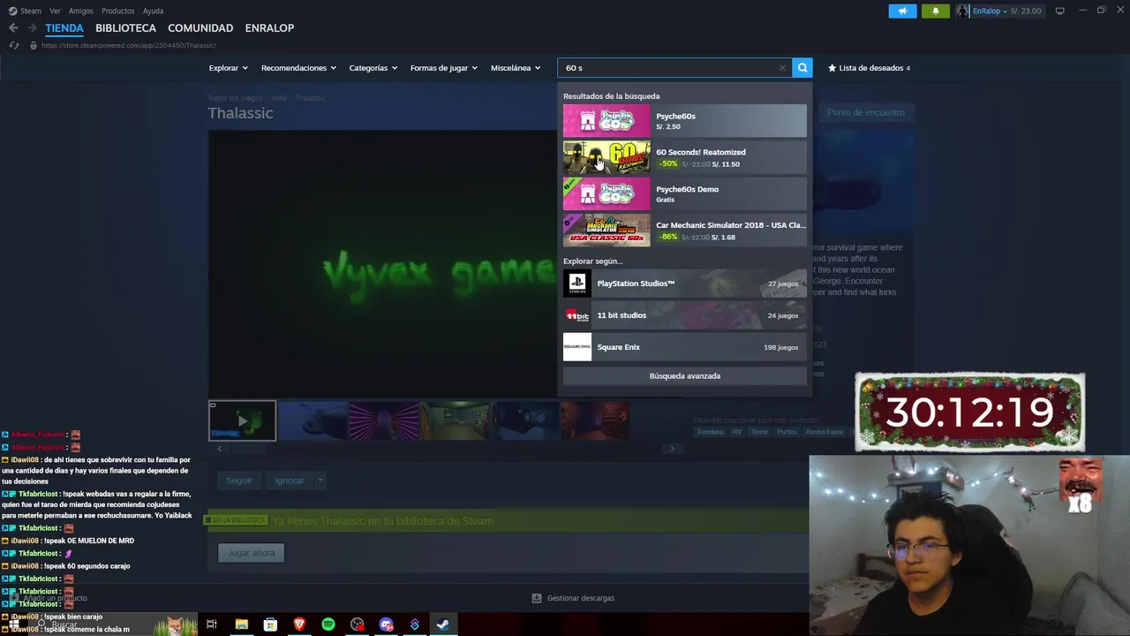Click the Seguir button
Screen dimensions: 1130x636
[239, 481]
